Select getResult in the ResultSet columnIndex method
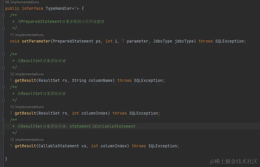 tap(25, 113)
